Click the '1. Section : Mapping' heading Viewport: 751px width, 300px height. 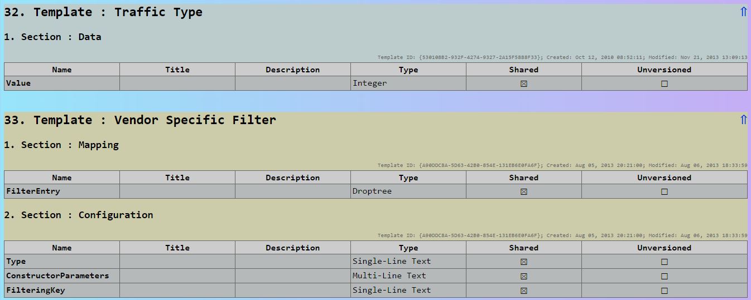[x=61, y=145]
